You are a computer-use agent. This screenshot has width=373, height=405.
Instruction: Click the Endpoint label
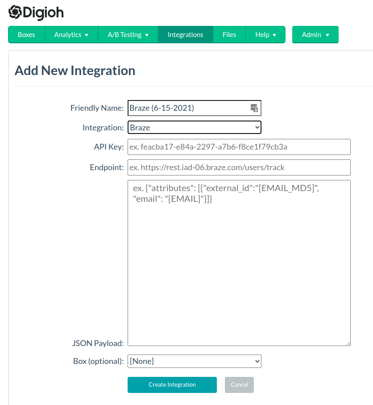(x=107, y=167)
